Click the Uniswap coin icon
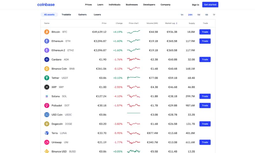The height and width of the screenshot is (153, 255). tap(47, 142)
